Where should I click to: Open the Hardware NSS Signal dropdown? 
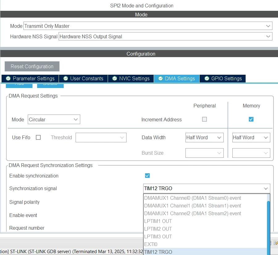tap(165, 36)
